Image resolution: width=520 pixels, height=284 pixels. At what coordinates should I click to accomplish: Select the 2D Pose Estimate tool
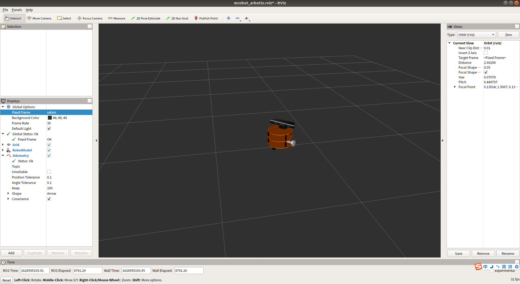click(146, 18)
